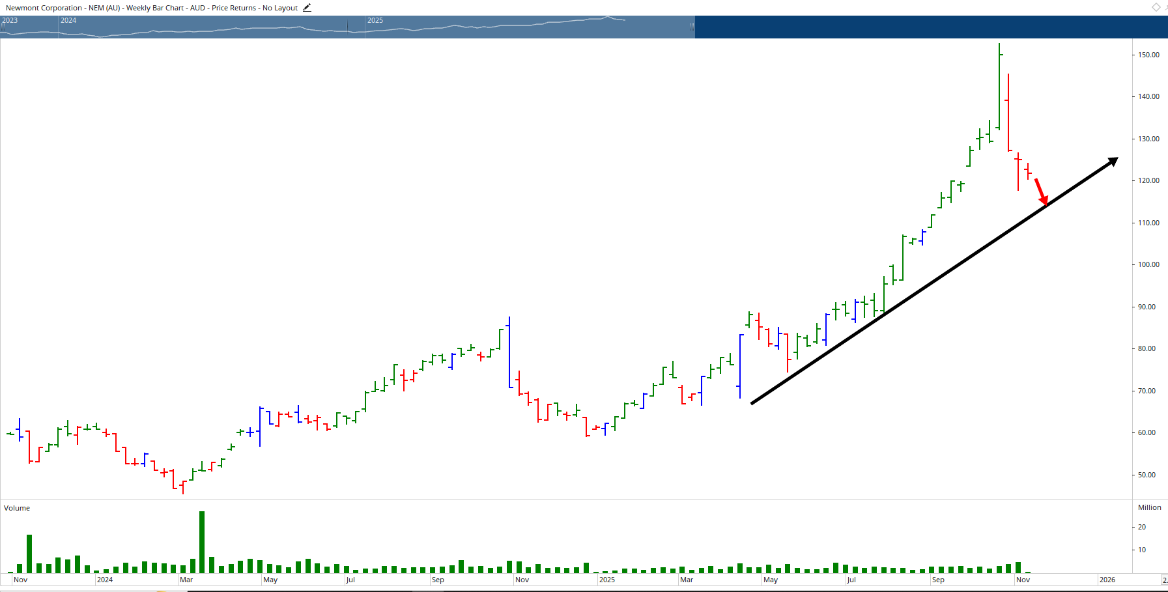Click the 2025 year label in the navigator
1168x592 pixels.
pos(375,20)
